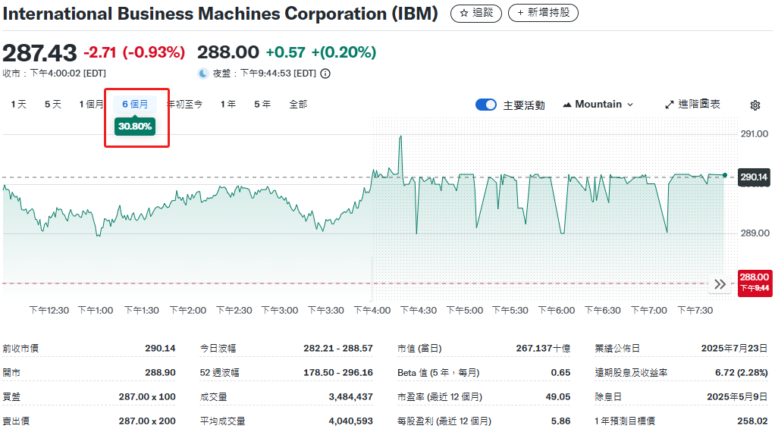Click the 除息日 date 2025年5月9日
This screenshot has height=432, width=775.
pyautogui.click(x=737, y=396)
